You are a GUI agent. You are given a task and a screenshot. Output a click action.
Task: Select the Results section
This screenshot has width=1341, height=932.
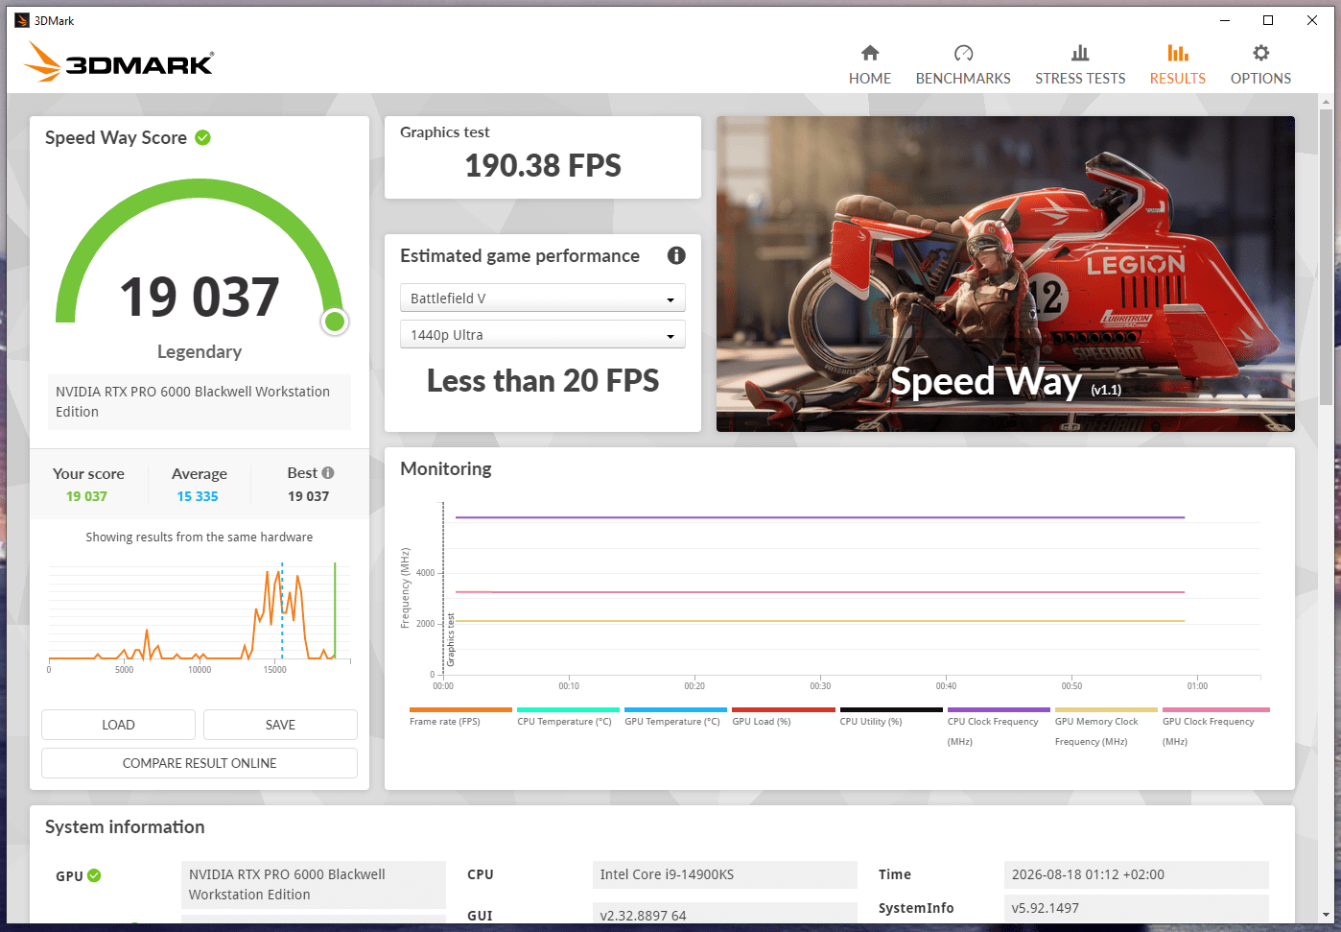tap(1178, 64)
